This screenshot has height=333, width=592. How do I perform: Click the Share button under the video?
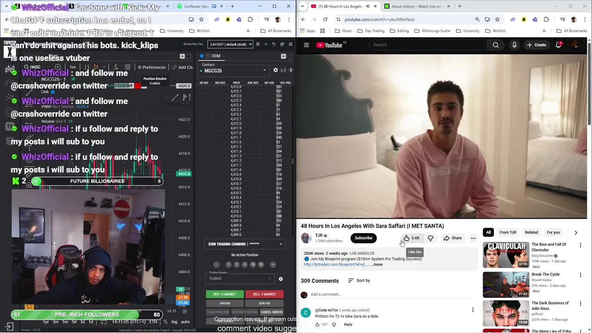tap(452, 238)
